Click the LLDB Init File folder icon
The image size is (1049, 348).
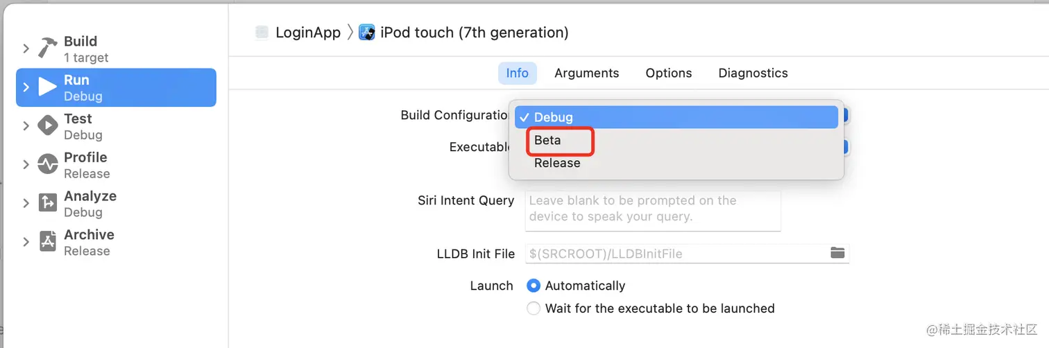point(837,253)
